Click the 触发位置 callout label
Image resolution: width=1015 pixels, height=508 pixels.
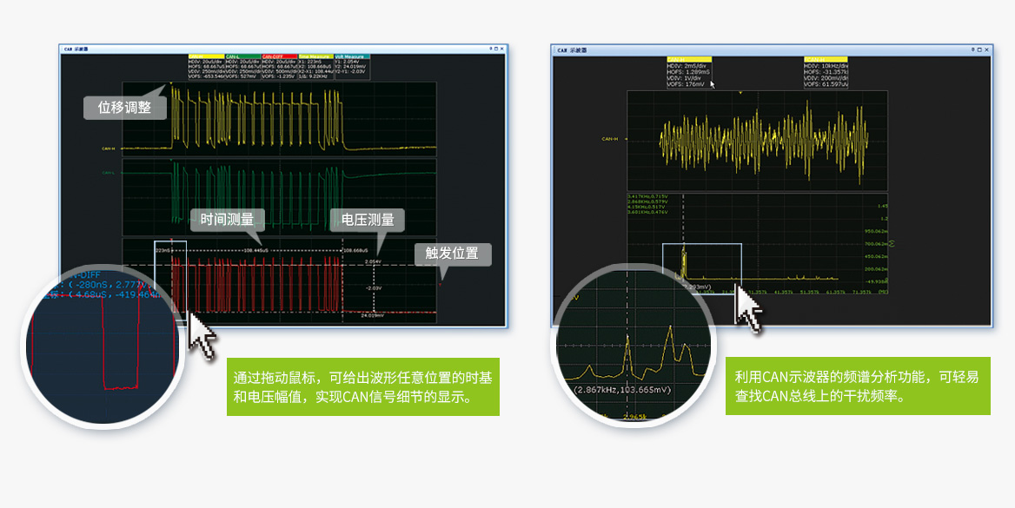(x=452, y=254)
